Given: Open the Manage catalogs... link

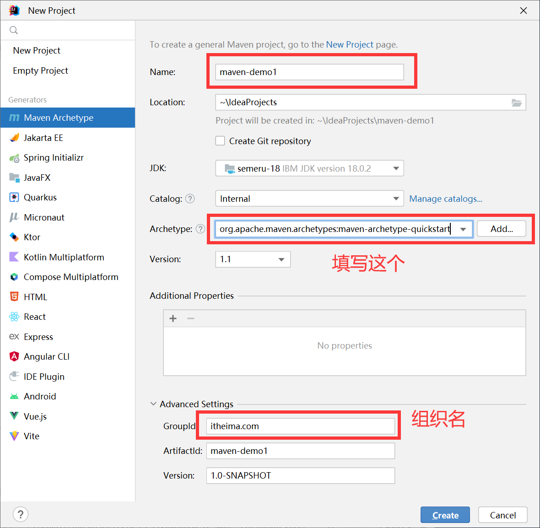Looking at the screenshot, I should coord(446,199).
